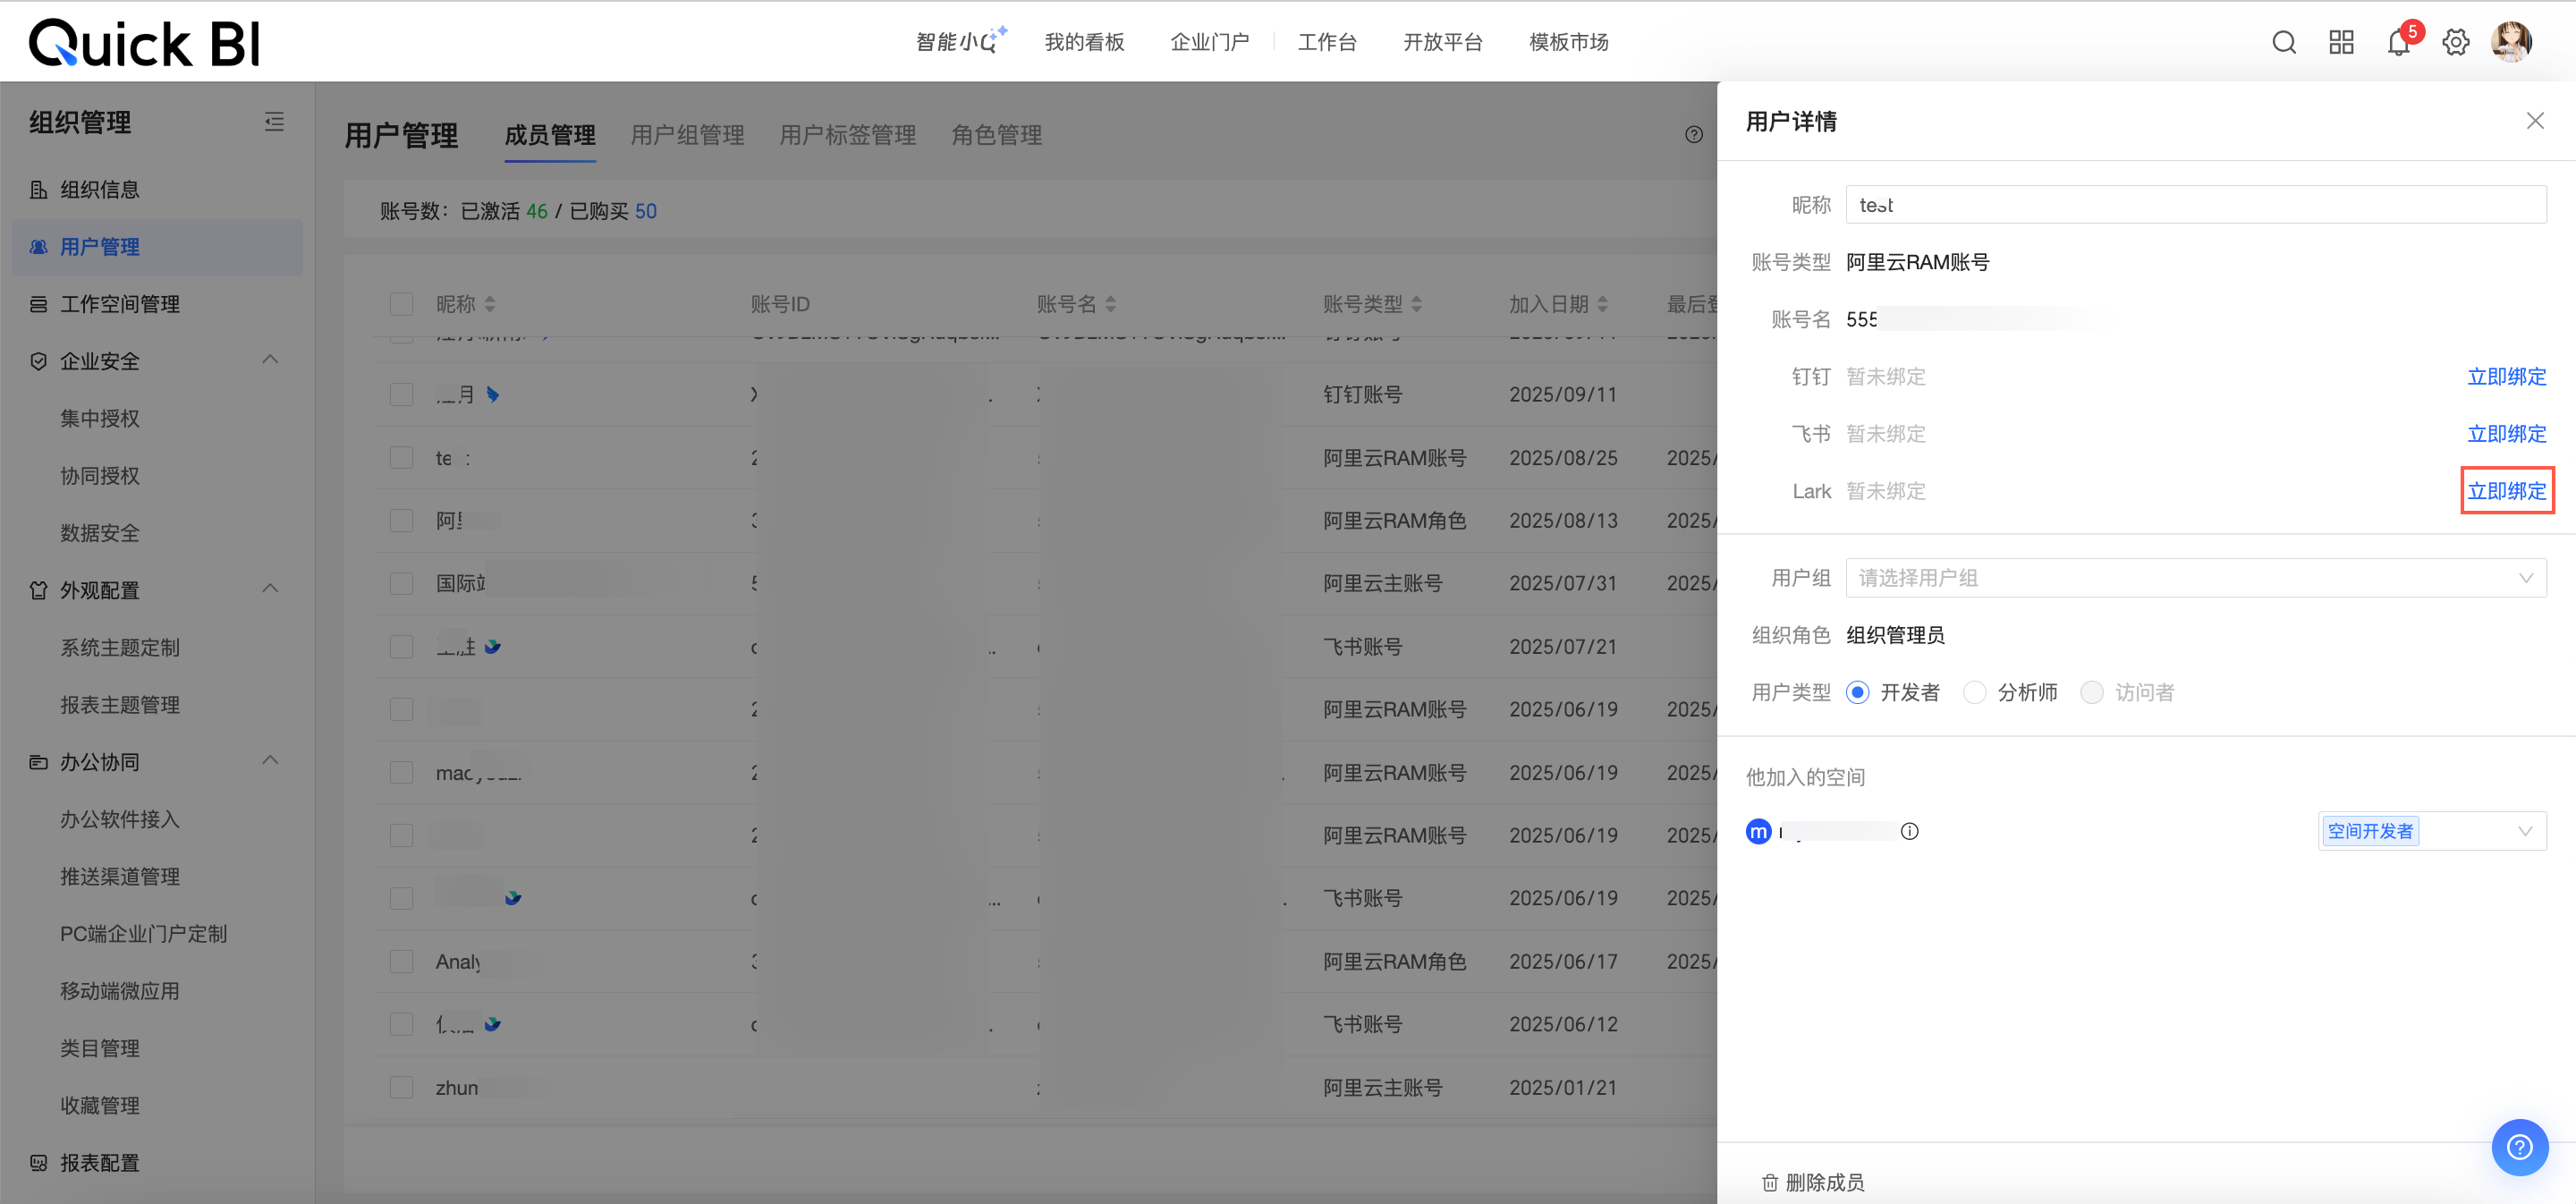
Task: Close the 用户详情 panel
Action: pos(2534,121)
